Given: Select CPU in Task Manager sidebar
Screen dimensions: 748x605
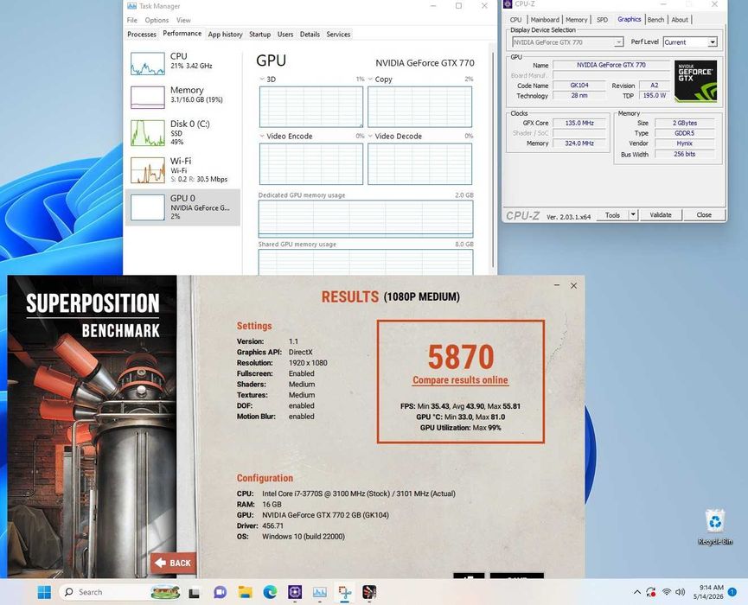Looking at the screenshot, I should click(182, 63).
